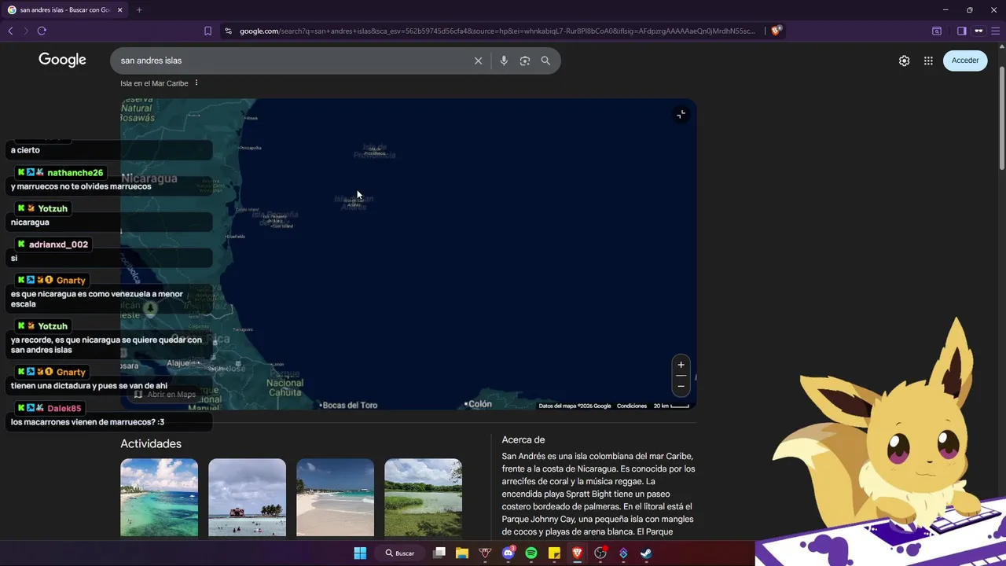Start voice search with the microphone icon
Viewport: 1006px width, 566px height.
tap(504, 61)
